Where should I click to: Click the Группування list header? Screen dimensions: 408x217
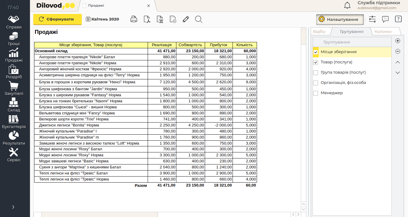click(352, 42)
